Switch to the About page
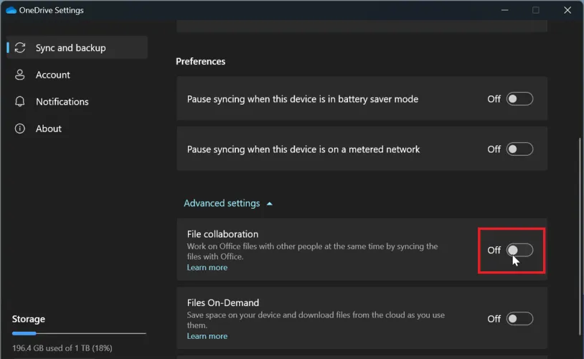584x359 pixels. 49,129
